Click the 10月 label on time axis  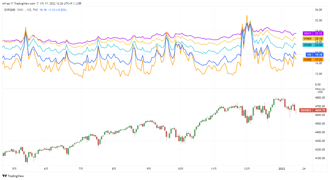point(180,169)
